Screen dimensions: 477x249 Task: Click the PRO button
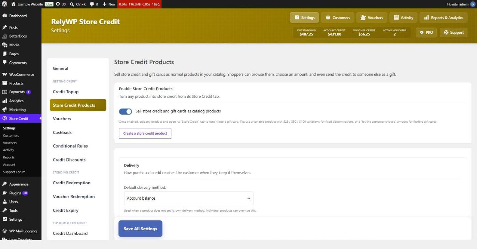coord(426,32)
